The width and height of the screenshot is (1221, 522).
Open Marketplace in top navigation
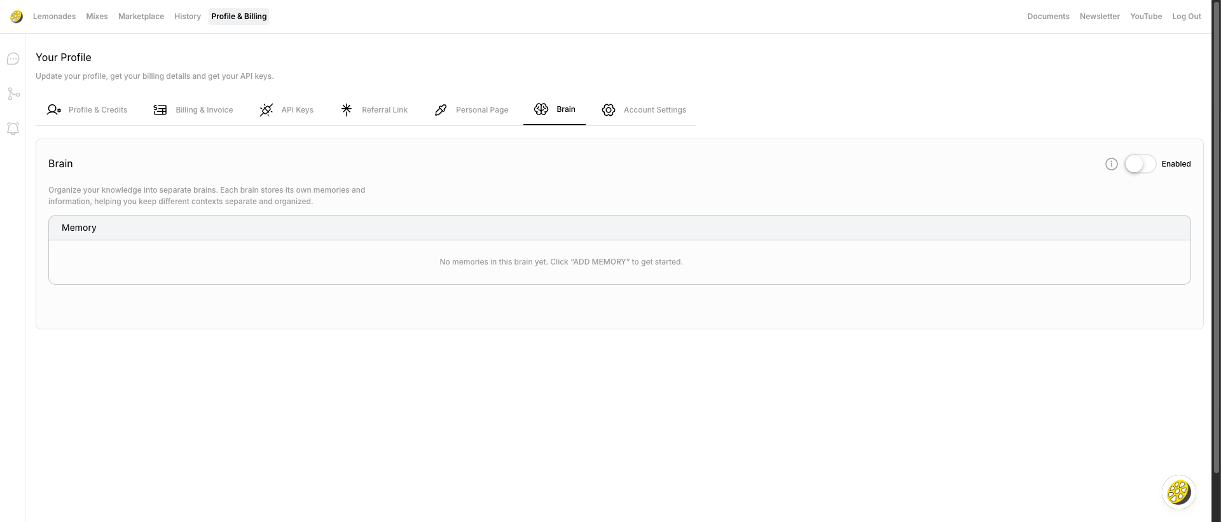tap(141, 17)
